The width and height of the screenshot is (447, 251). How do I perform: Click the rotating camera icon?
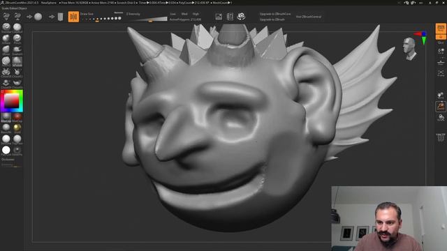tap(241, 17)
